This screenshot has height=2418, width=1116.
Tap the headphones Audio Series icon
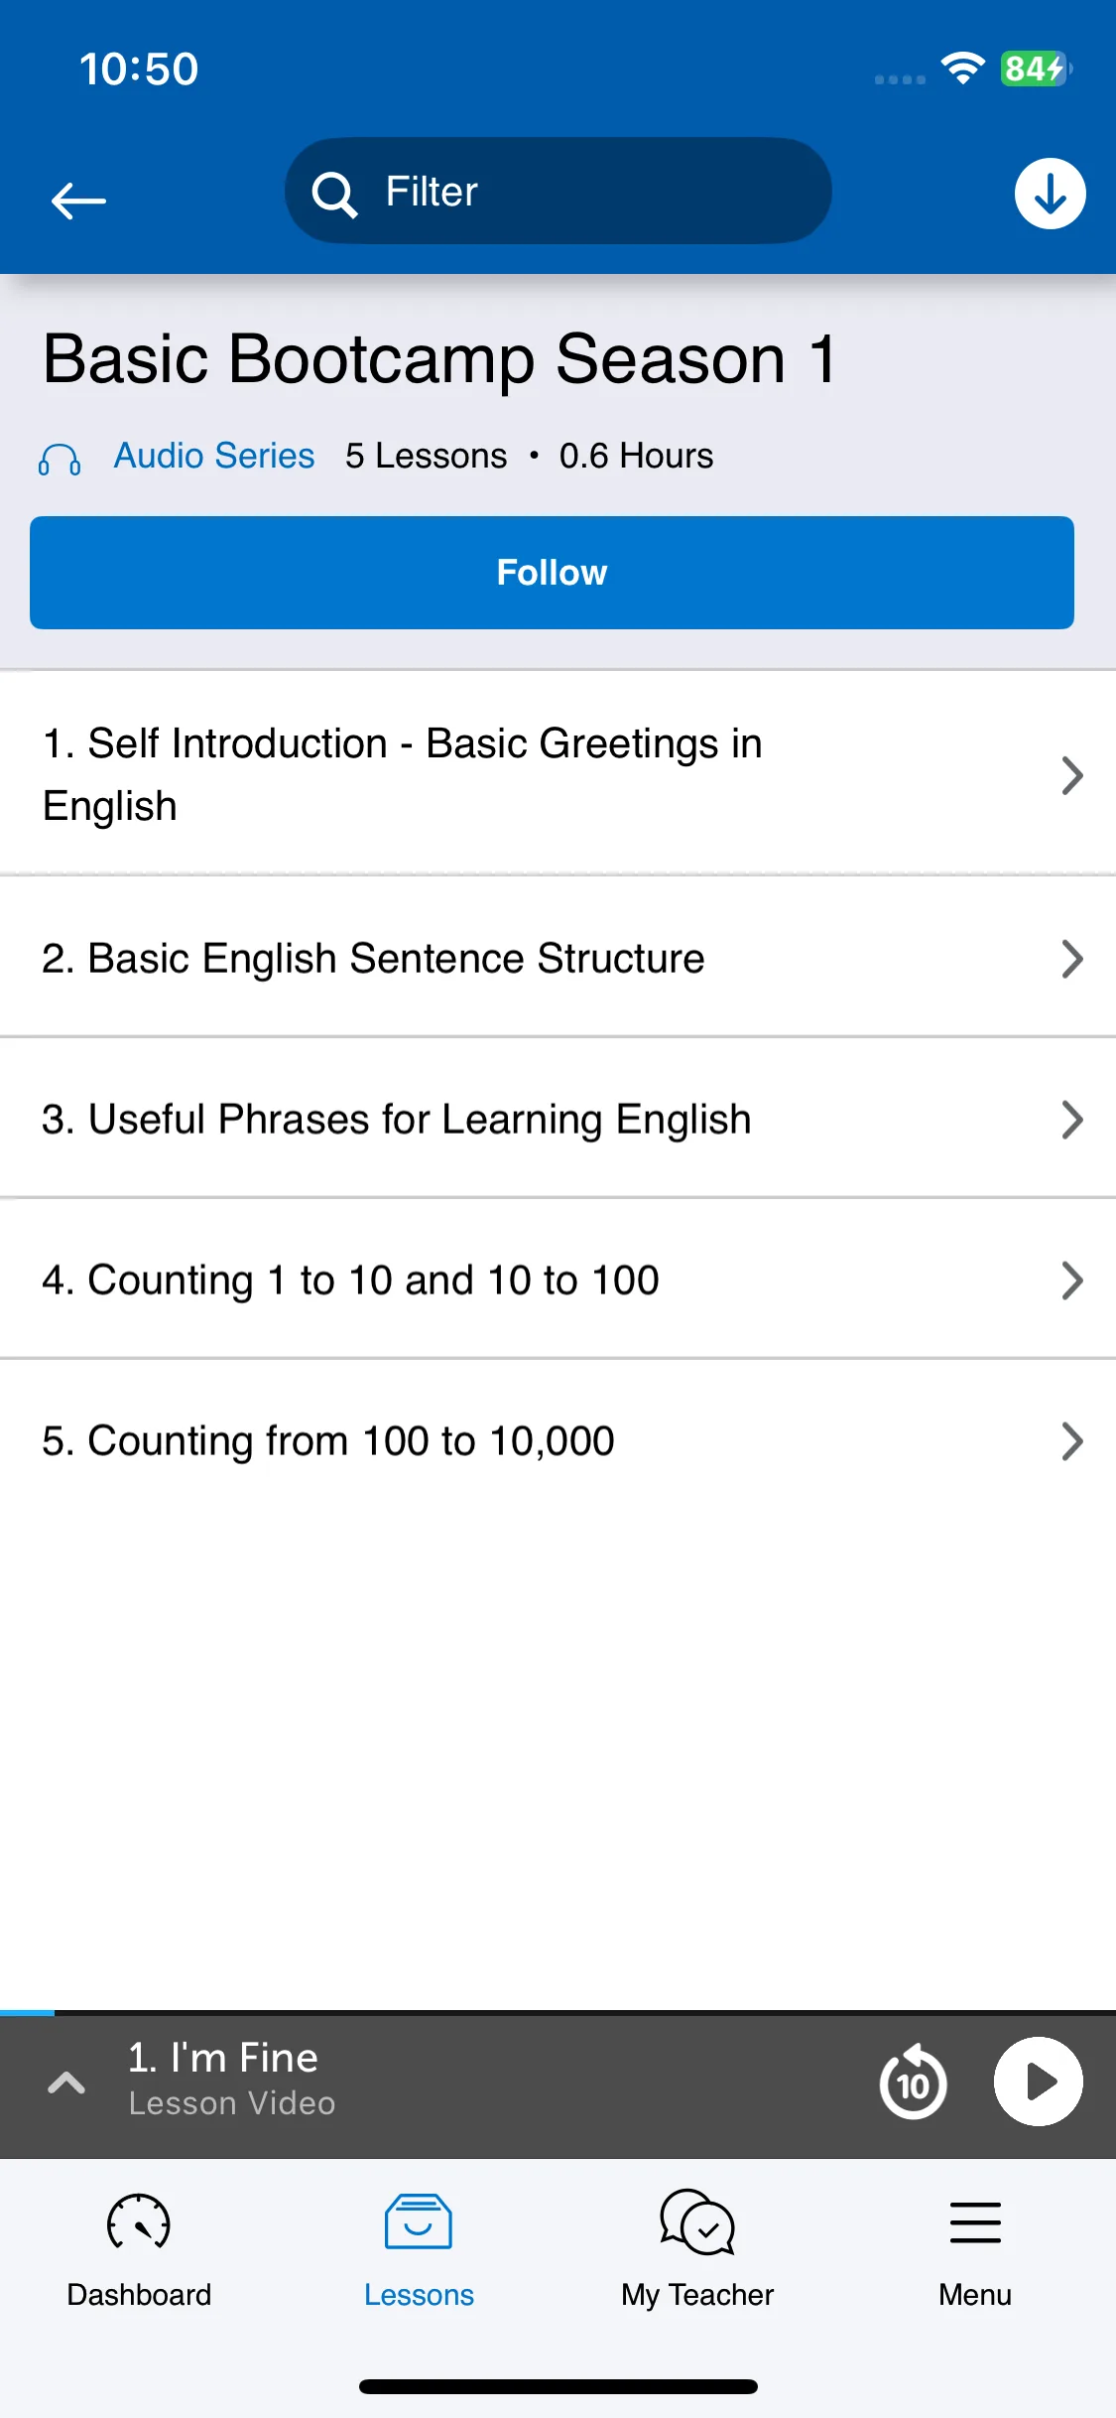[60, 460]
